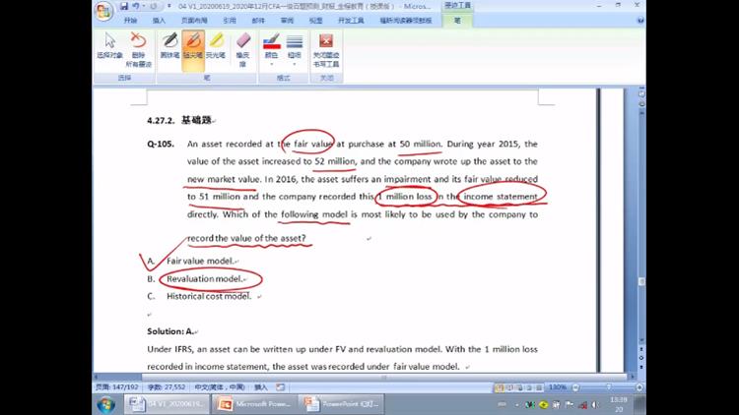Click the language indicator 中文(简体,中国)
Screen dimensions: 739x415
[x=220, y=387]
